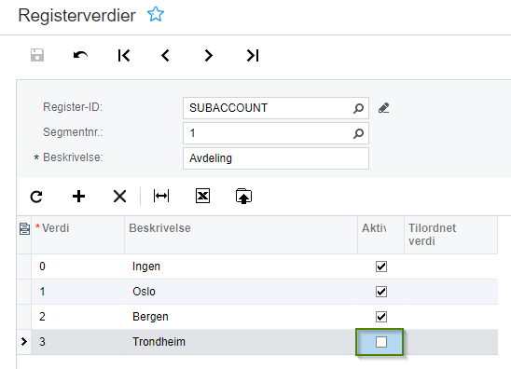The width and height of the screenshot is (511, 369).
Task: Uncheck Aktiv for Bergen row
Action: [381, 317]
